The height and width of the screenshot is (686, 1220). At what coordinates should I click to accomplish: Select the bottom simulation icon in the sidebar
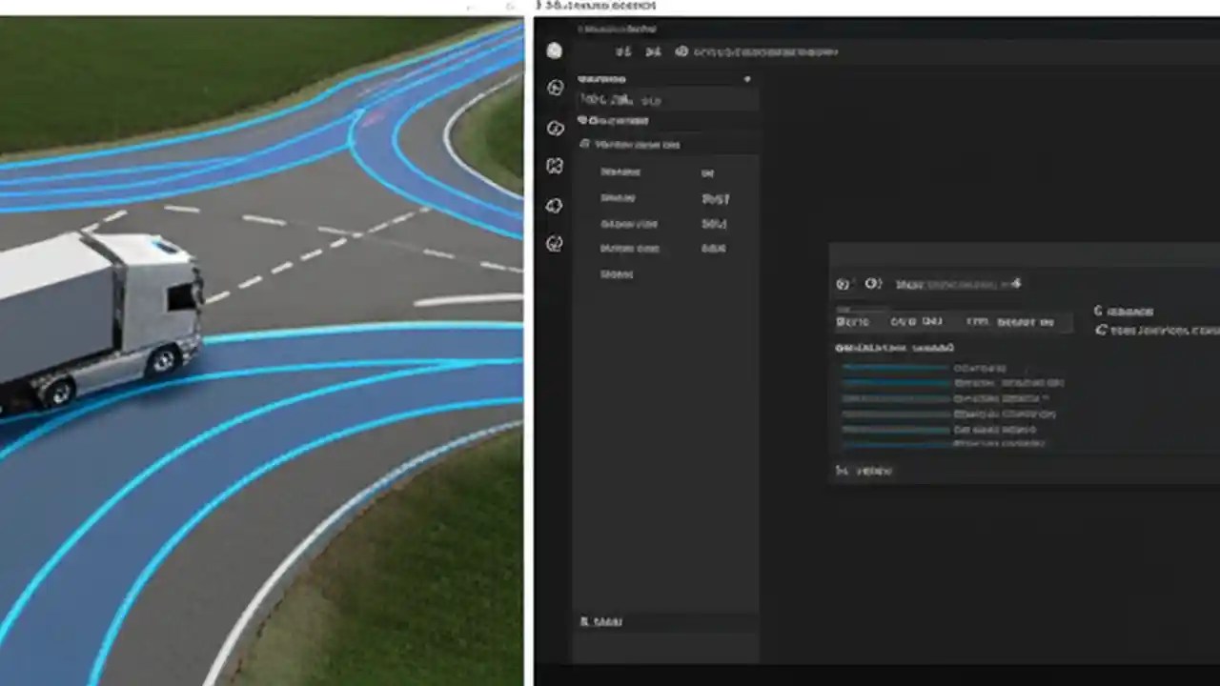pyautogui.click(x=555, y=244)
